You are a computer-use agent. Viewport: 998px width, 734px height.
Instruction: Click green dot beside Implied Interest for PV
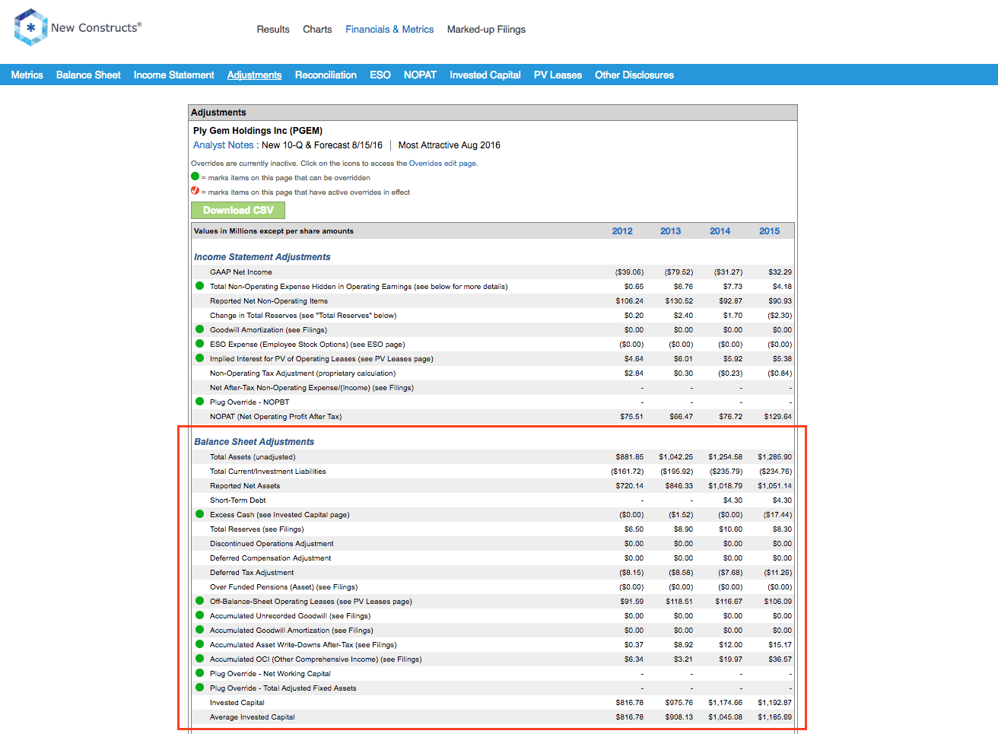(200, 358)
